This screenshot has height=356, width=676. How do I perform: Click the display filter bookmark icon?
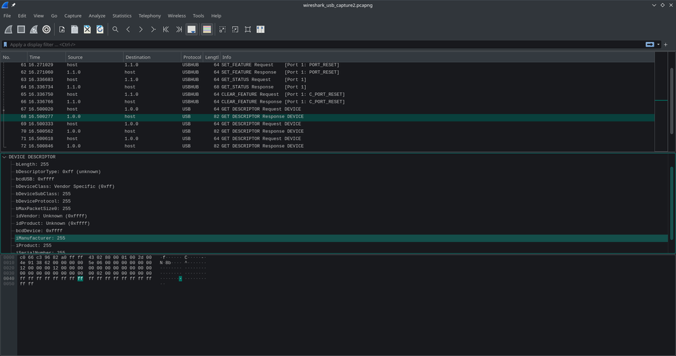click(5, 45)
